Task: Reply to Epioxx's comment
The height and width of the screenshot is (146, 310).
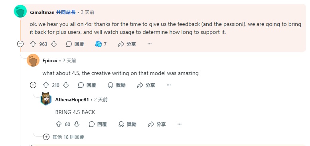Action: point(87,85)
